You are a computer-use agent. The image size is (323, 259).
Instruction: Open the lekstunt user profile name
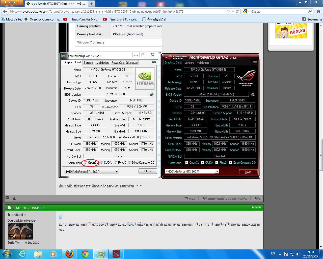click(x=15, y=214)
